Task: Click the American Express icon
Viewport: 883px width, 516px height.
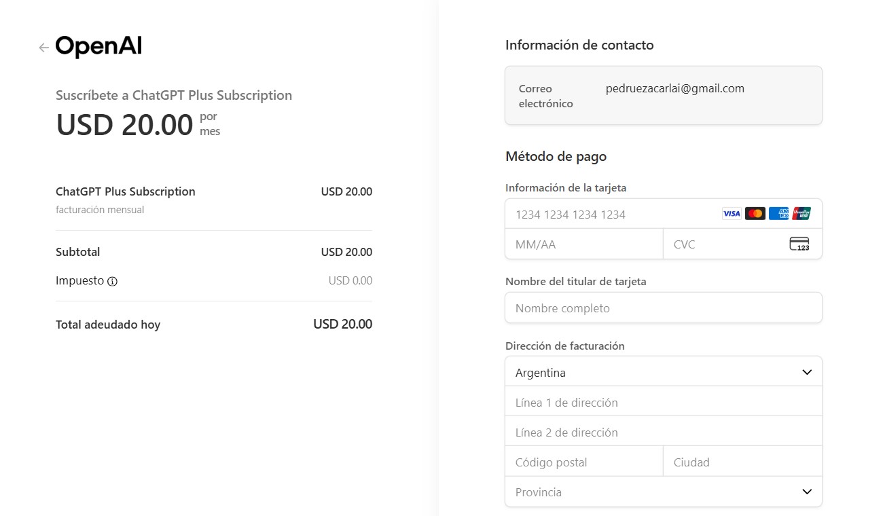Action: tap(778, 214)
